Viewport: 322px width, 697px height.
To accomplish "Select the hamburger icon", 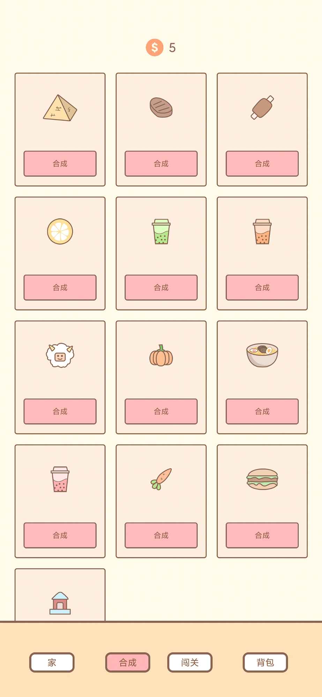I will [x=262, y=479].
